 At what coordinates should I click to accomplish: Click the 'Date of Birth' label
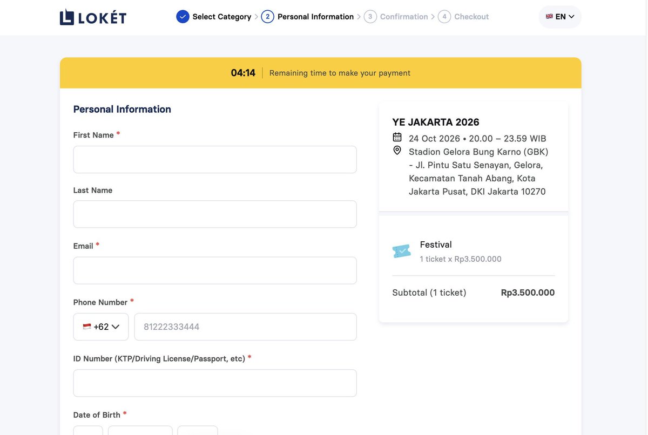(x=97, y=415)
